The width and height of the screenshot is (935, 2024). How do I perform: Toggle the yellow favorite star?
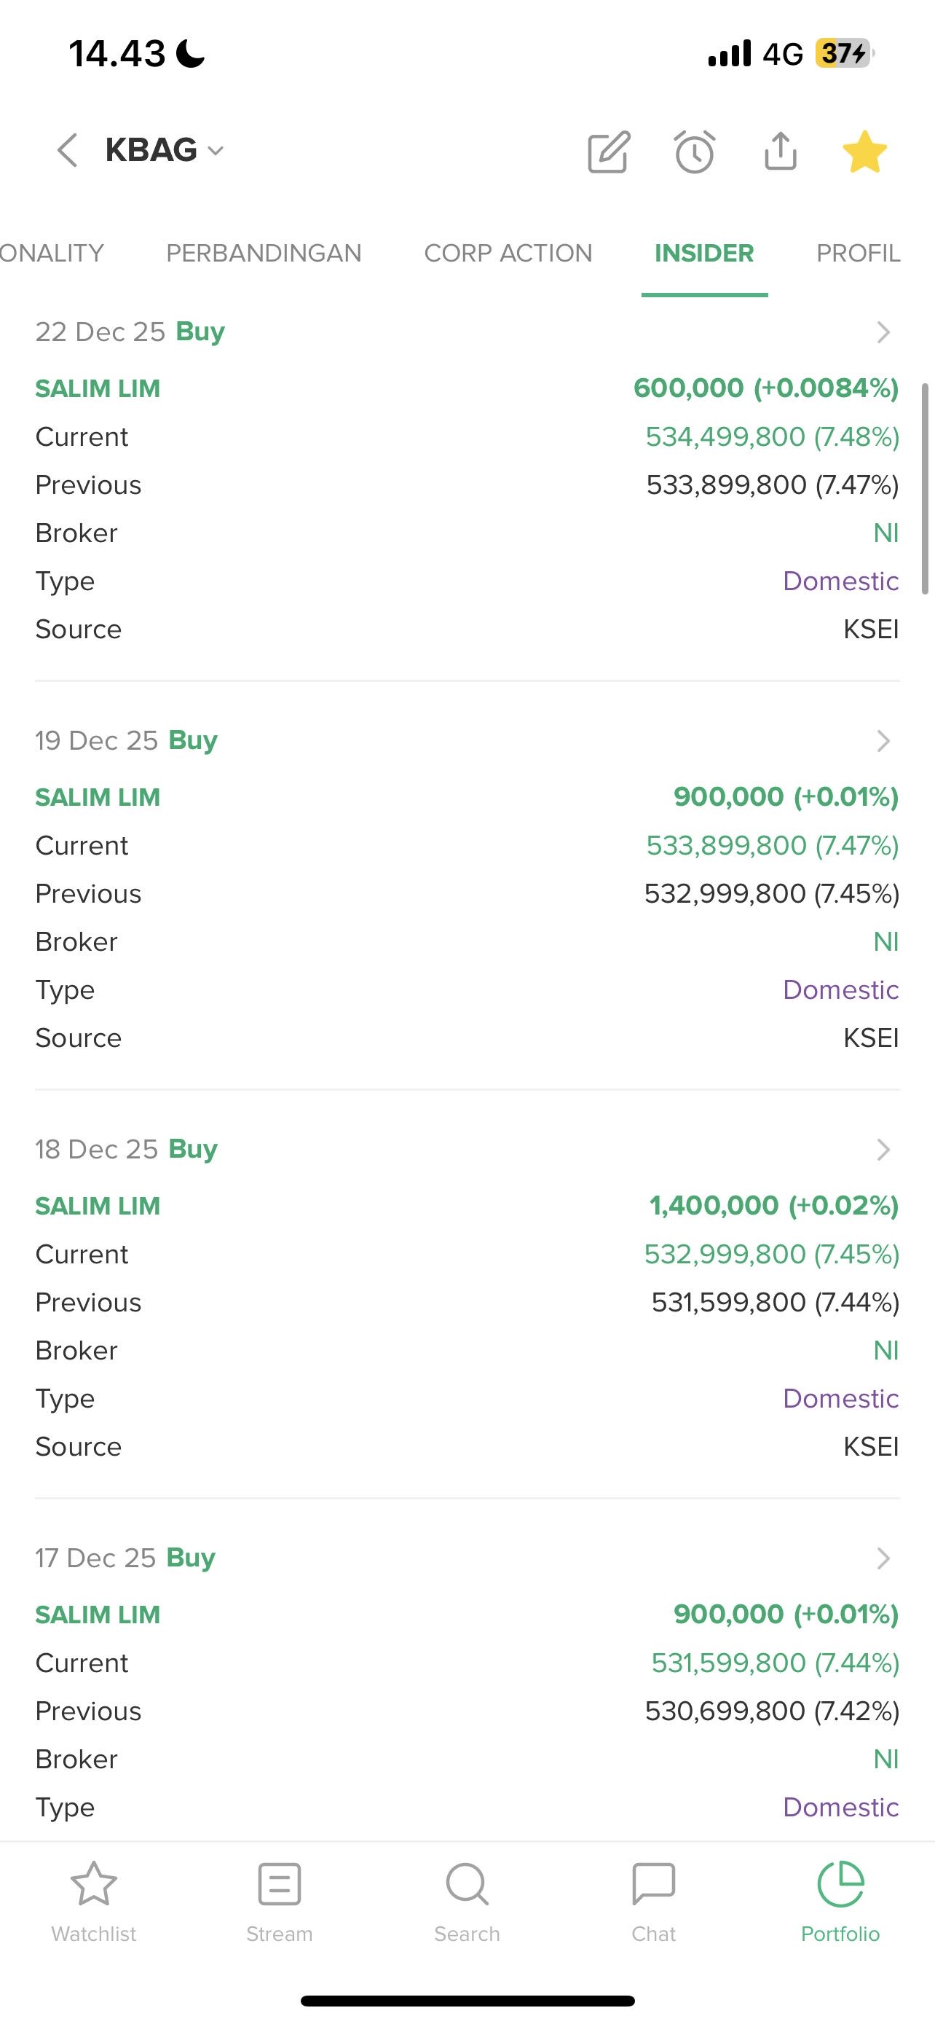tap(864, 152)
